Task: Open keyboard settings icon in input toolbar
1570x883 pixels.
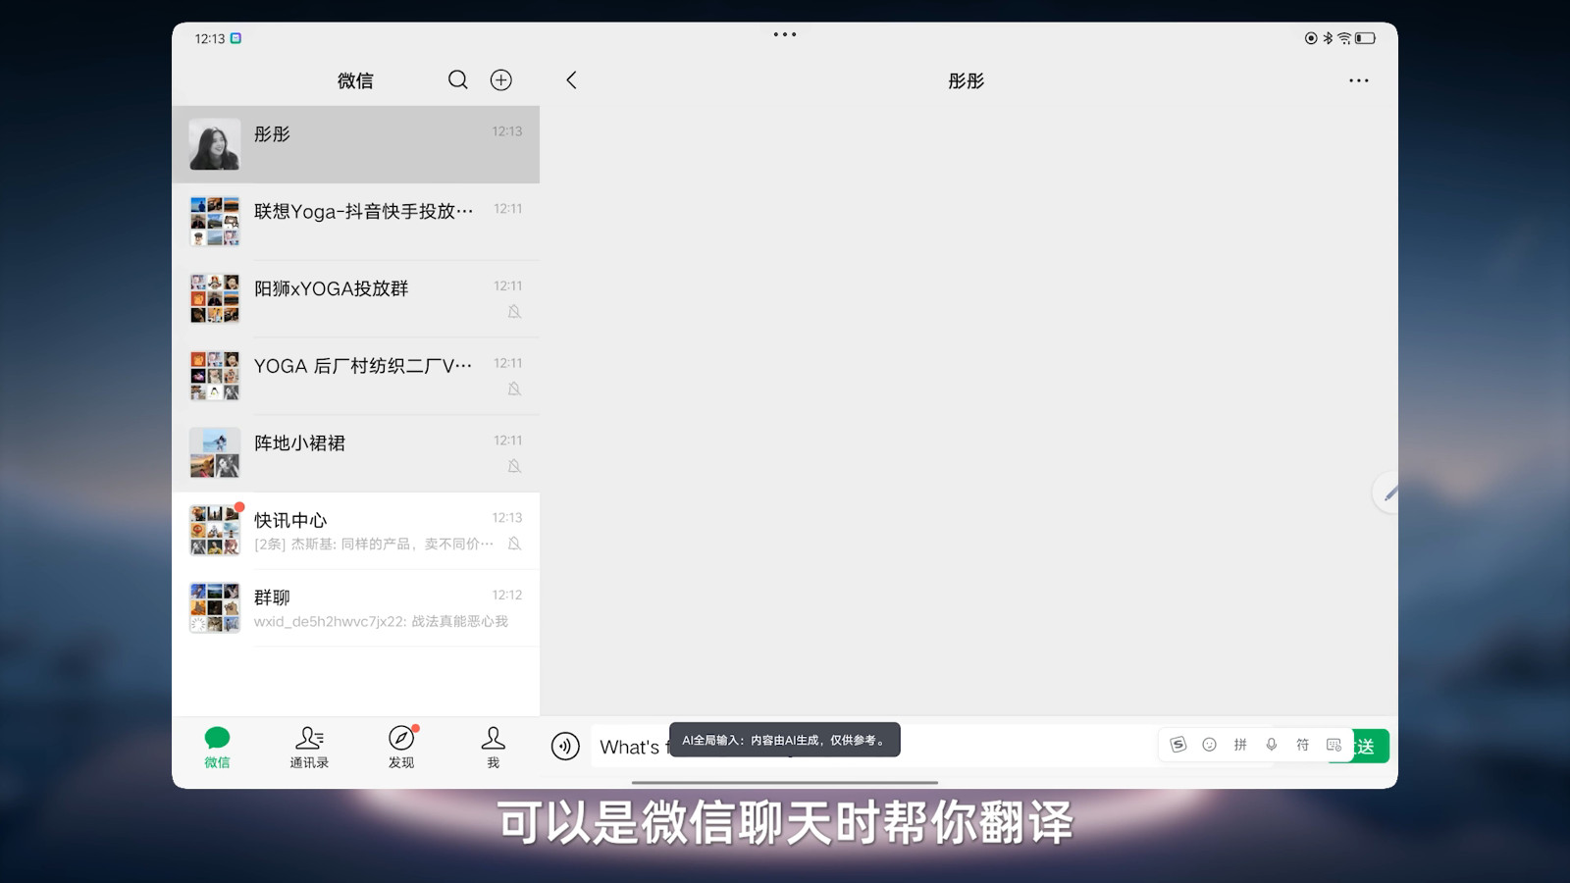Action: (x=1334, y=745)
